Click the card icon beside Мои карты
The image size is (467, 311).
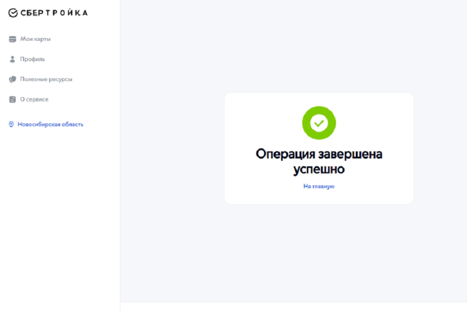12,39
